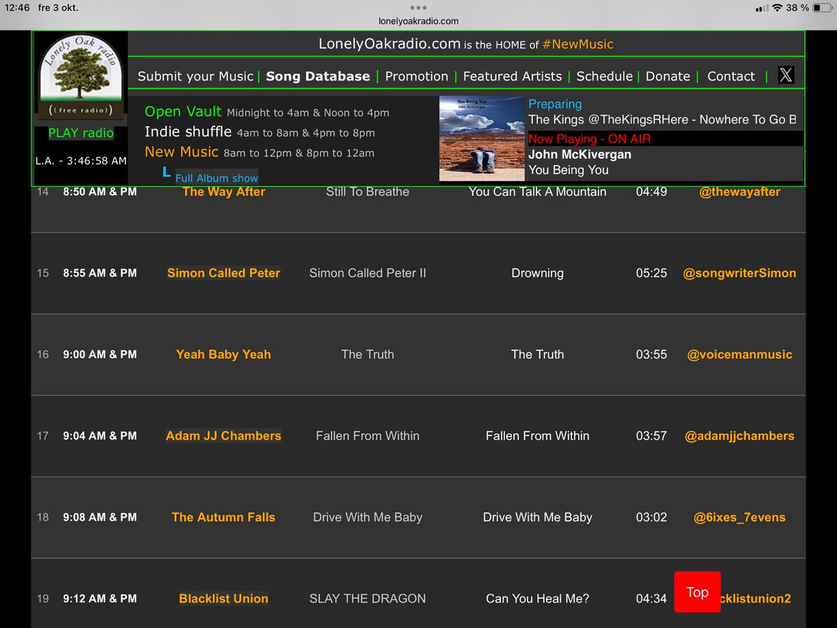Image resolution: width=837 pixels, height=628 pixels.
Task: Click the #NewMusic hashtag link
Action: pos(578,44)
